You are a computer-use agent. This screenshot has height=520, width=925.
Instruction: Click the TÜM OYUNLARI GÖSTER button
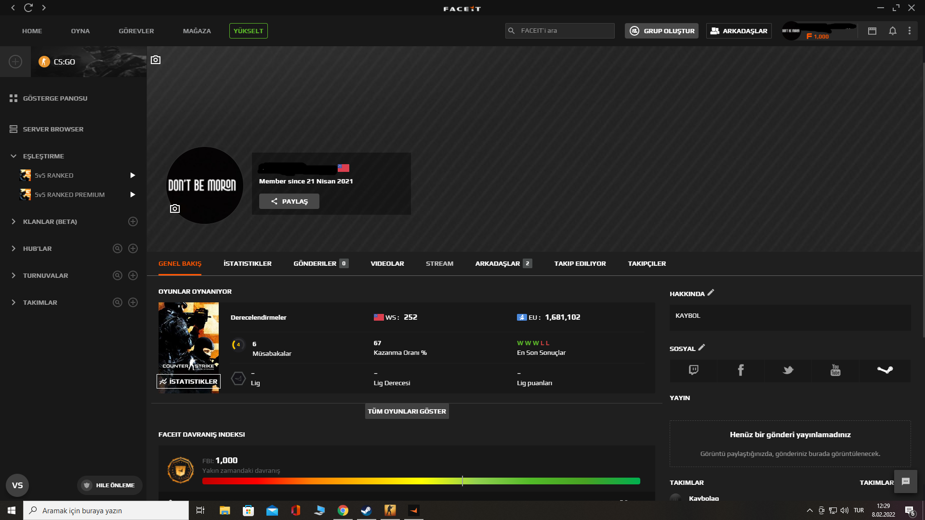[x=407, y=411]
